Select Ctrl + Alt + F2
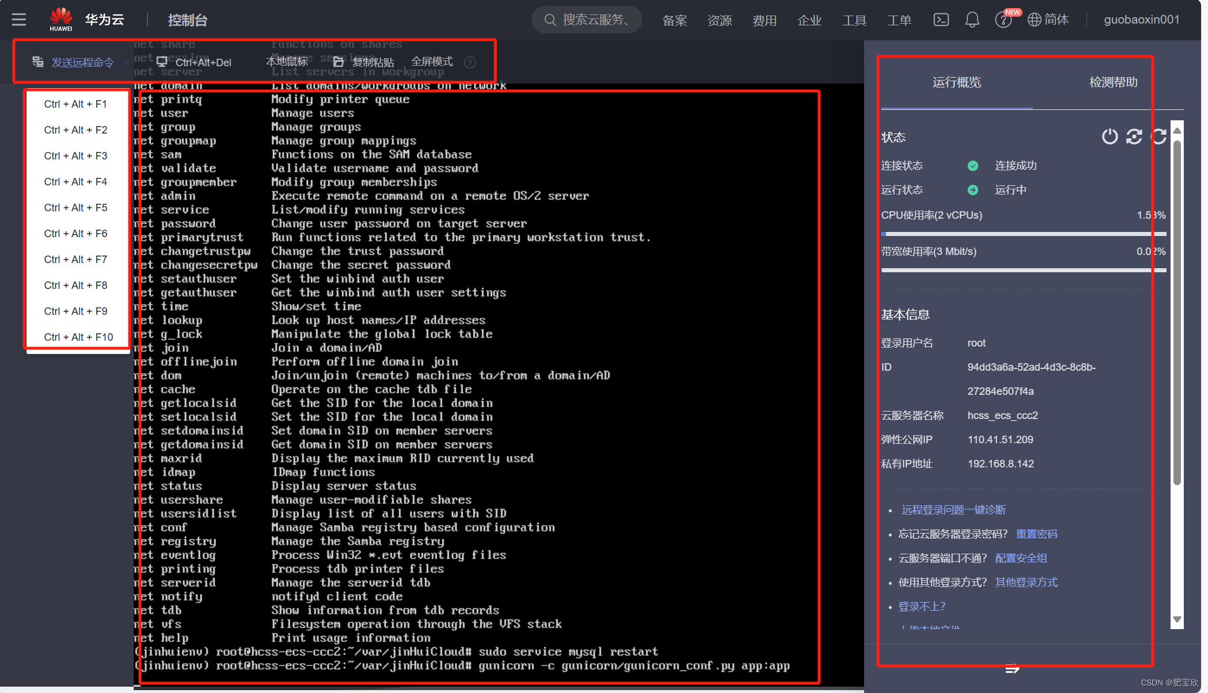The width and height of the screenshot is (1208, 693). pyautogui.click(x=75, y=130)
